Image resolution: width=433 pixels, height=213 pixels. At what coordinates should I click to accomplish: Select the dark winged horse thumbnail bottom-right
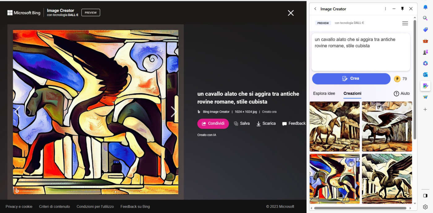point(387,179)
